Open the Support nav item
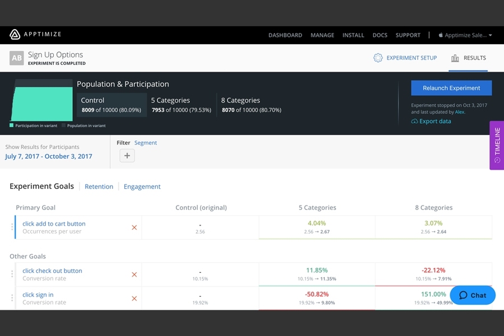Image resolution: width=504 pixels, height=336 pixels. coord(408,35)
